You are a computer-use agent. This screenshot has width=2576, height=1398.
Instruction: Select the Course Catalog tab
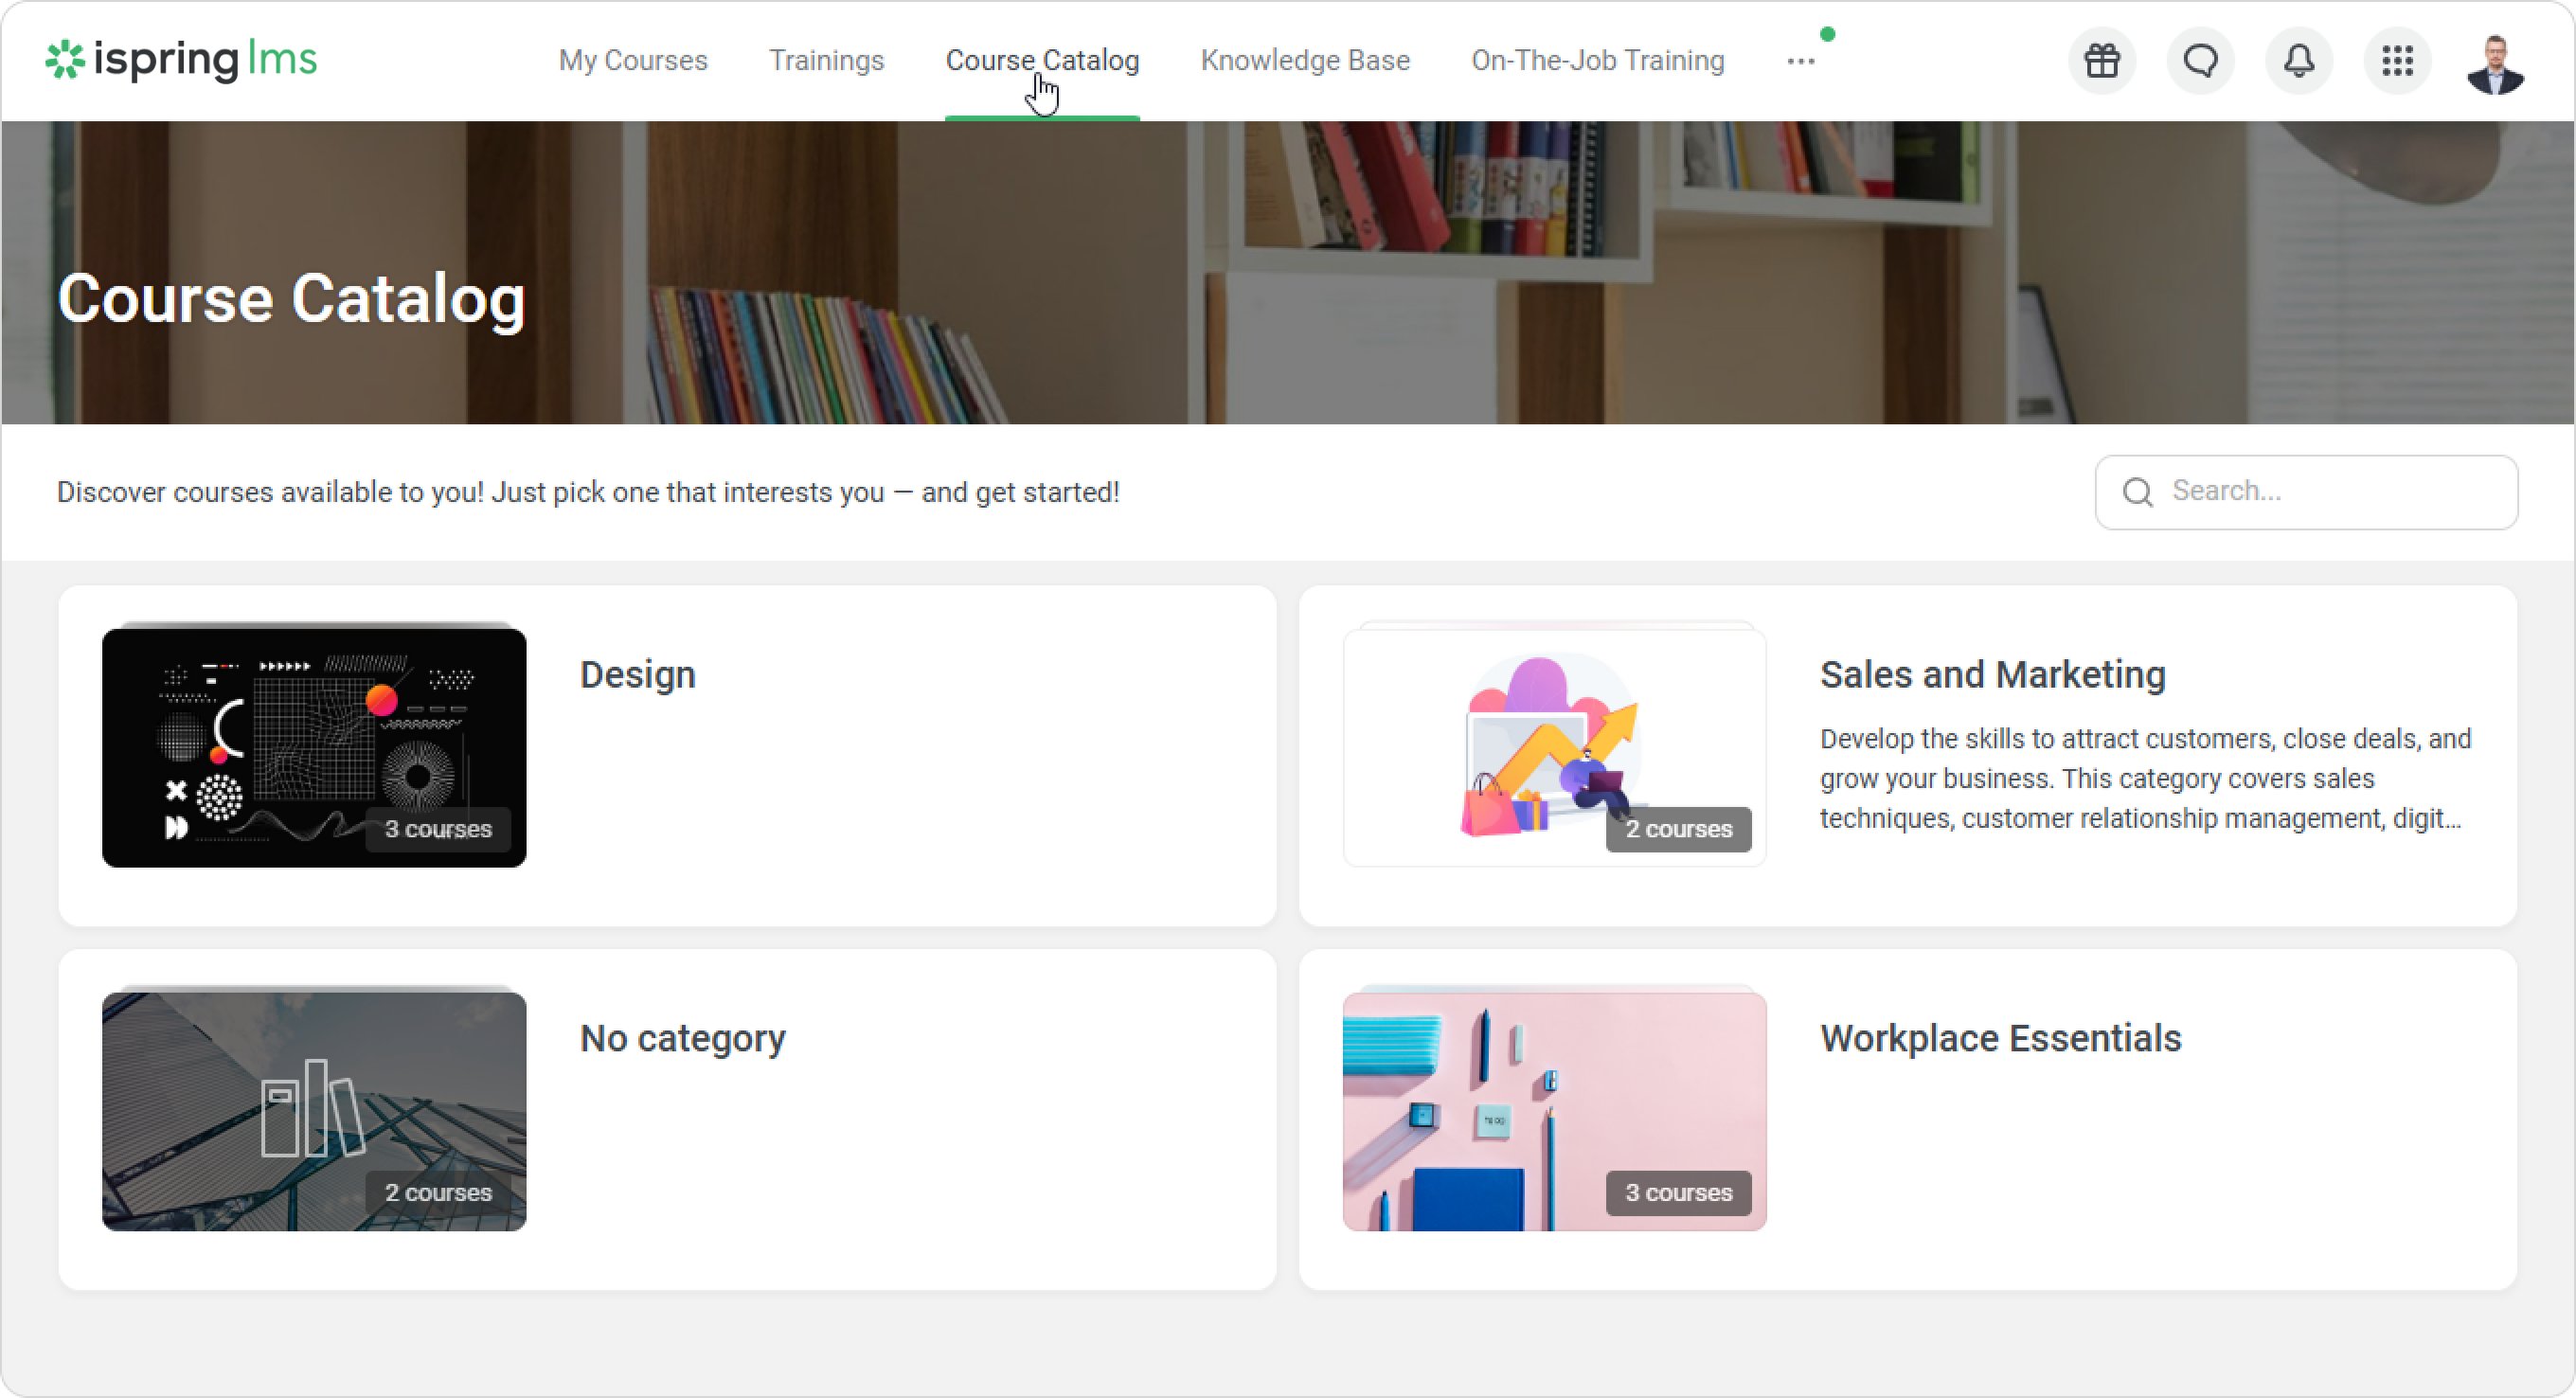click(x=1042, y=61)
